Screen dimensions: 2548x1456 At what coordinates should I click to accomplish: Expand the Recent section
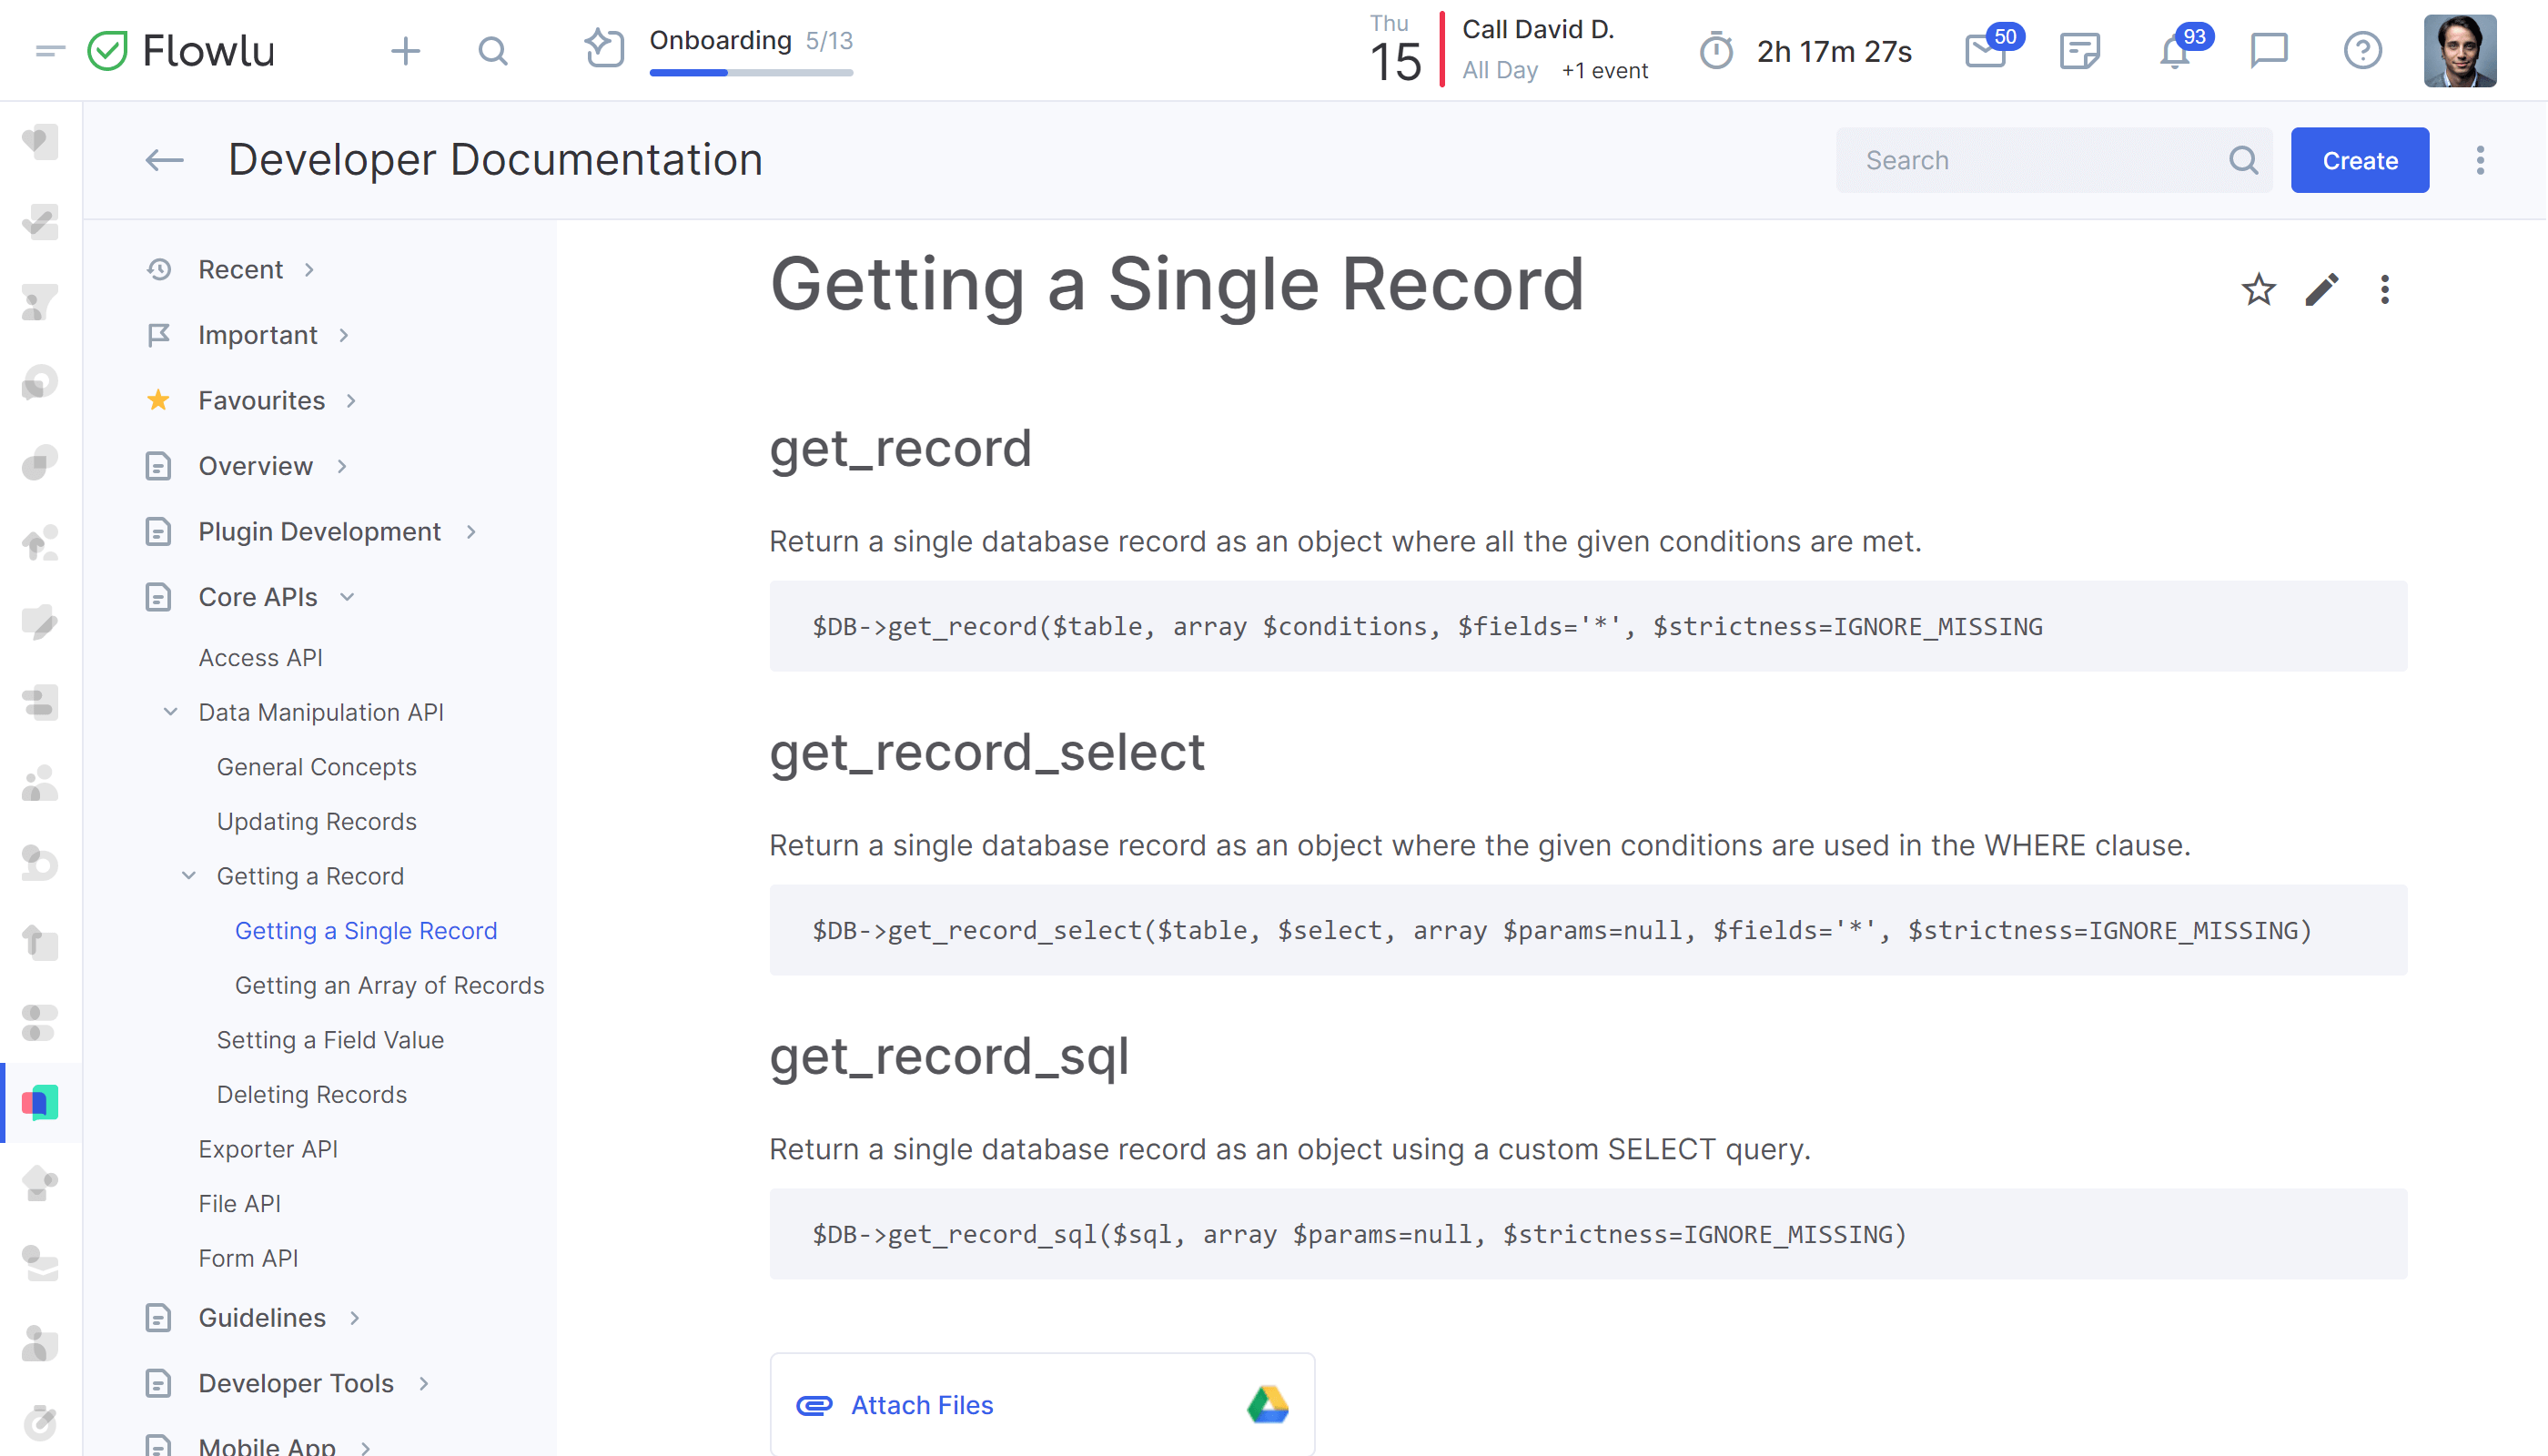(x=310, y=270)
